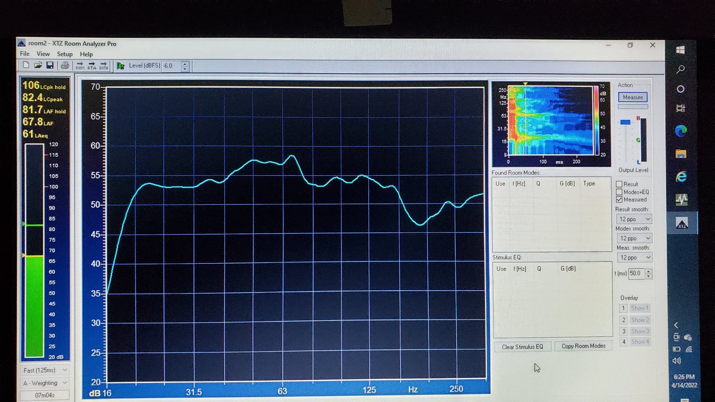
Task: Open volume control in system tray
Action: (677, 361)
